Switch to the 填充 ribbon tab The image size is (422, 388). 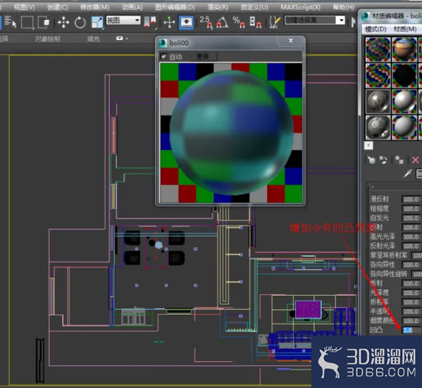94,39
